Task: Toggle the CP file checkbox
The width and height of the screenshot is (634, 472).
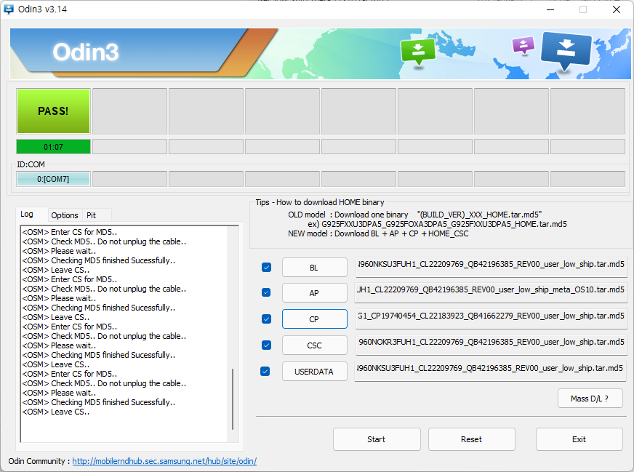Action: [266, 319]
